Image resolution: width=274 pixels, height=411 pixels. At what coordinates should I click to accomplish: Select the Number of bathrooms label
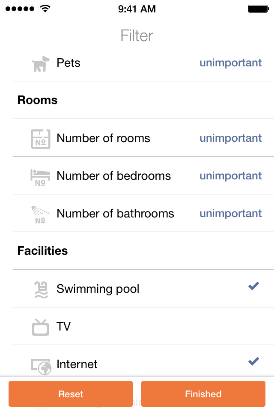point(115,213)
